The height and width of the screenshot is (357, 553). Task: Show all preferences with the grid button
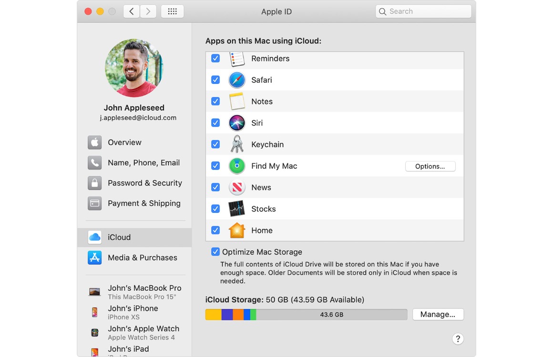point(173,11)
